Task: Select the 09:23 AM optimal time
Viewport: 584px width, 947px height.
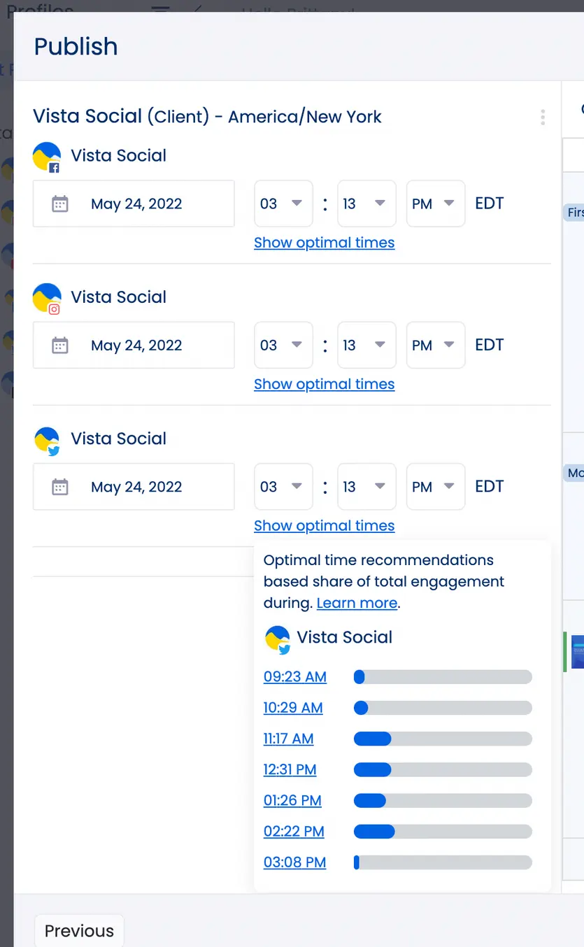Action: [x=294, y=677]
